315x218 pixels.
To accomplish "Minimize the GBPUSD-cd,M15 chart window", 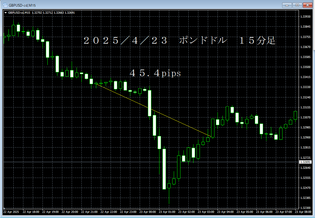I will pos(287,5).
